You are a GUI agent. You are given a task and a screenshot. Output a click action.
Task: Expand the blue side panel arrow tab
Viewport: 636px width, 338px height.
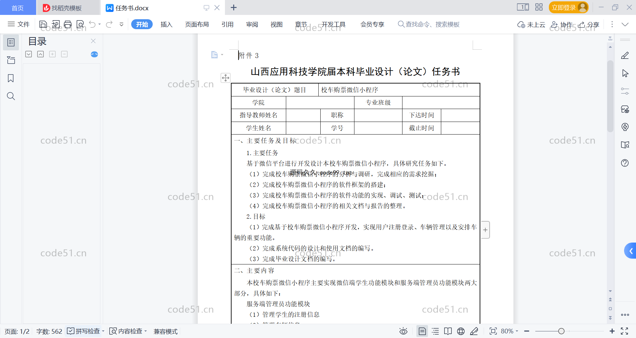click(x=630, y=251)
